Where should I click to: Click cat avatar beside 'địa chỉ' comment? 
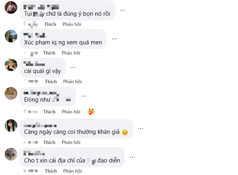11,154
